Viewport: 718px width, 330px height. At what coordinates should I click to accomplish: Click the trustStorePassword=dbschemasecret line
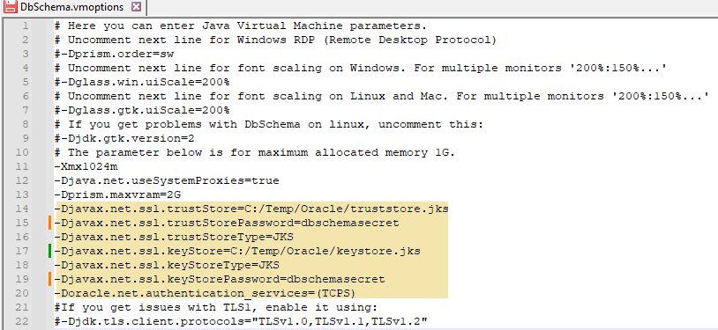[x=226, y=223]
